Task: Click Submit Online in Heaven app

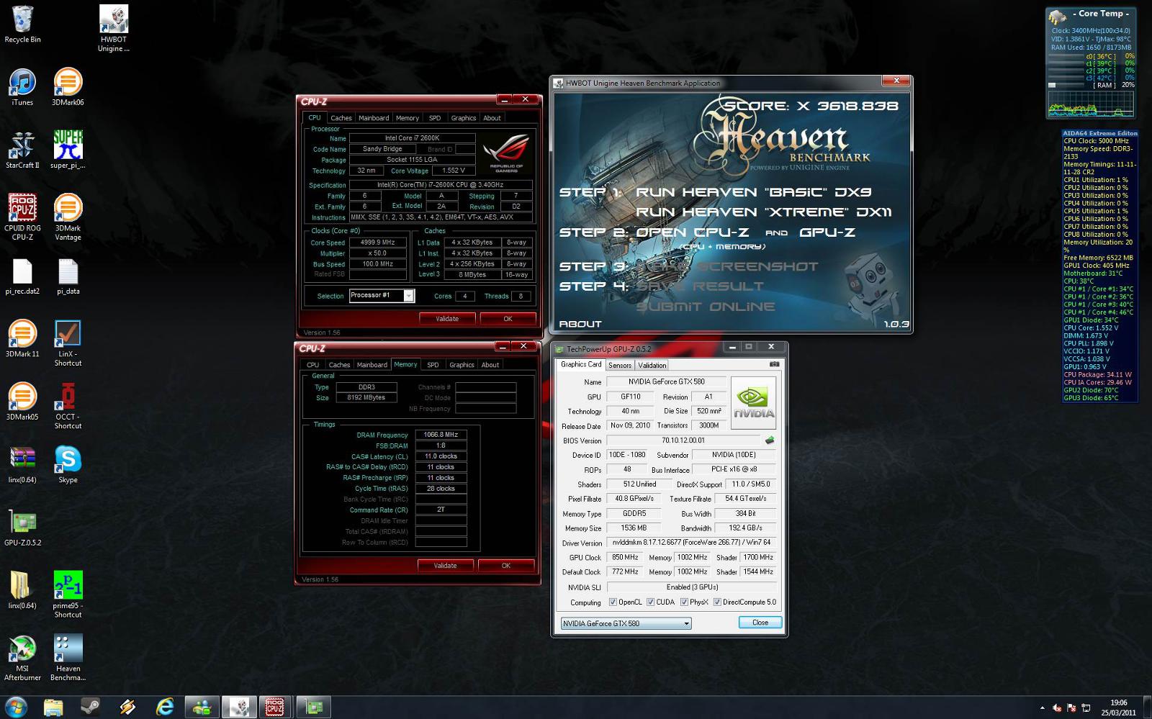Action: click(706, 307)
